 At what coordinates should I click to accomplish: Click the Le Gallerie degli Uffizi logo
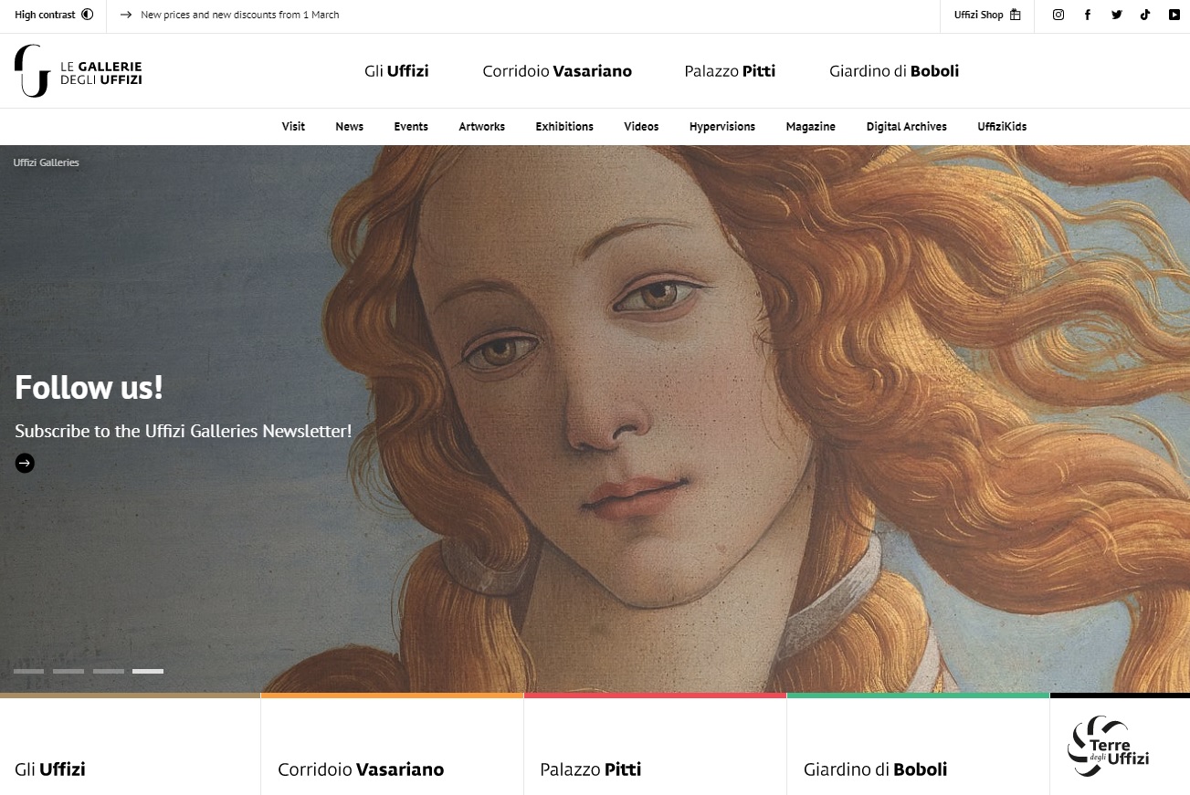(x=79, y=71)
